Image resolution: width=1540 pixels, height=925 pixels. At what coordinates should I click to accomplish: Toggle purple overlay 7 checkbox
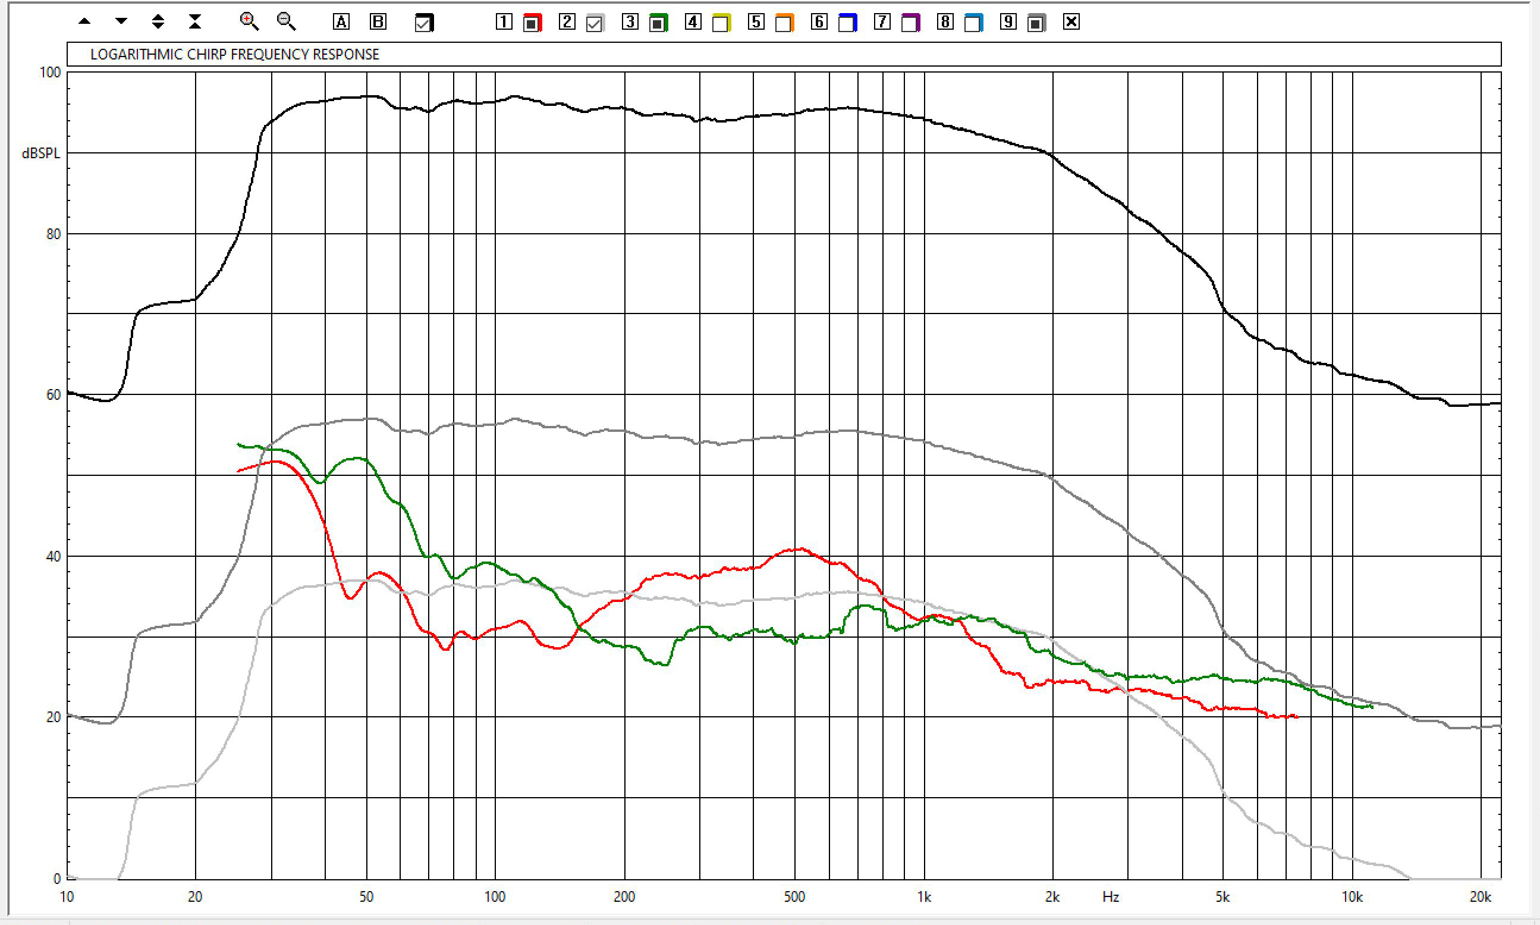pyautogui.click(x=910, y=23)
